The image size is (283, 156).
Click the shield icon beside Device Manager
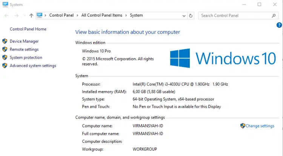tap(5, 41)
